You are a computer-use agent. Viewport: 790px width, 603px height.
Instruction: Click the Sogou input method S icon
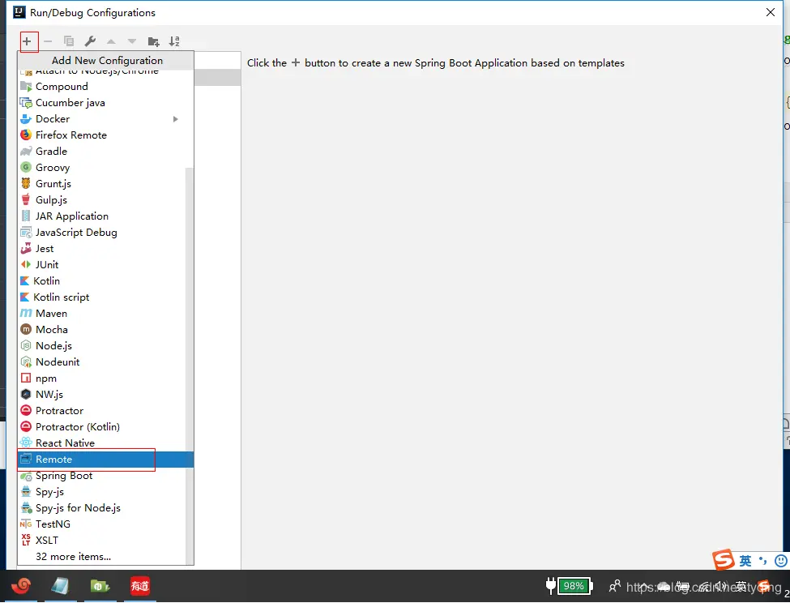[723, 559]
